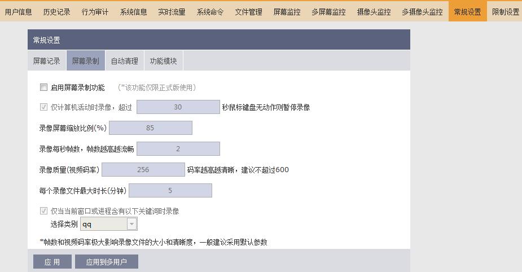Select 摄像头监控 in the top navigation

click(x=374, y=11)
